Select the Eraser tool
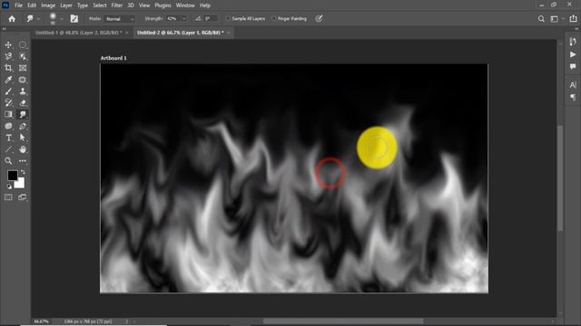This screenshot has height=326, width=581. coord(23,102)
